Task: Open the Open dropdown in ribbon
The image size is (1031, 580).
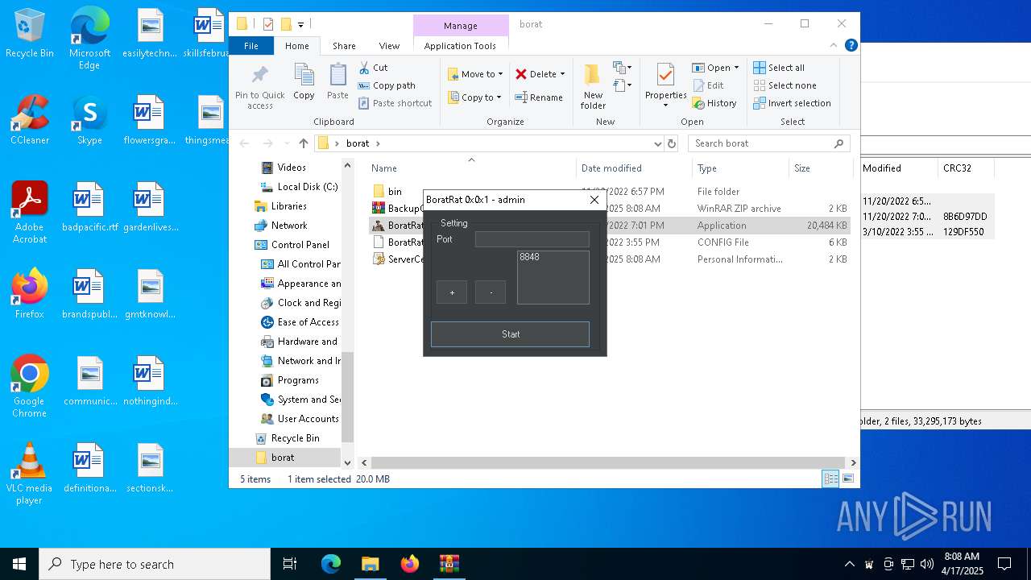Action: pos(715,68)
